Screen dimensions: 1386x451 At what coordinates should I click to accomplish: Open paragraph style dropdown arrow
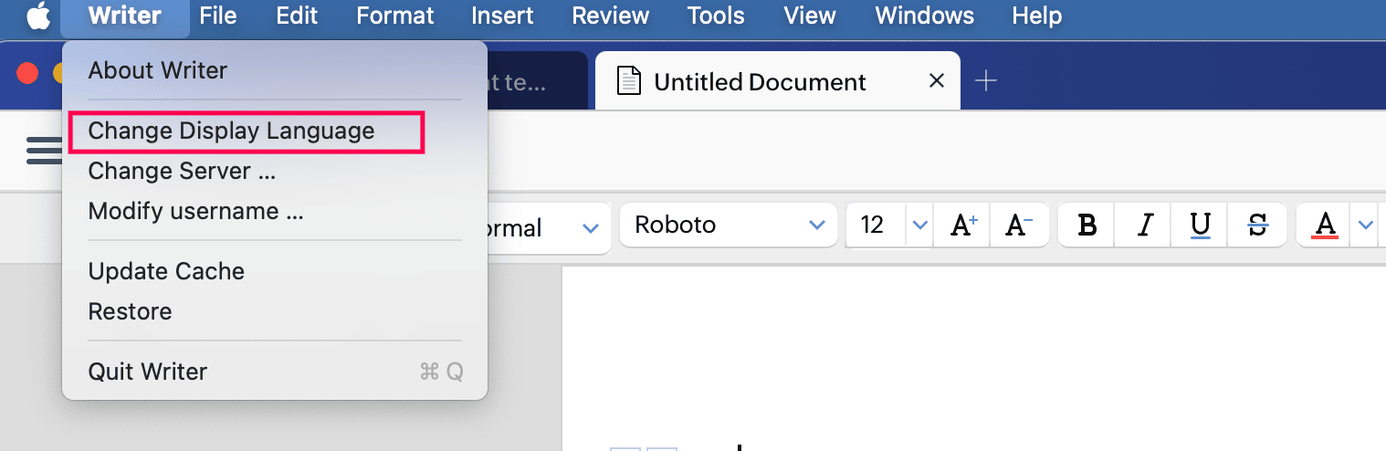point(591,227)
